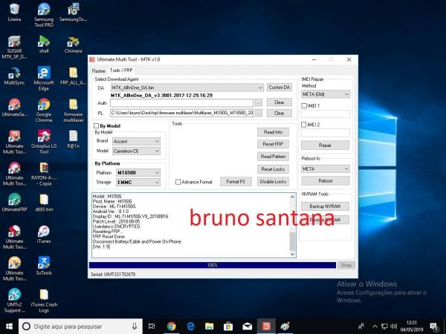Enable the By Model checkbox

(x=96, y=126)
